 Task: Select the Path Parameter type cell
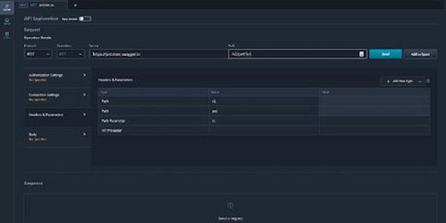pyautogui.click(x=154, y=121)
